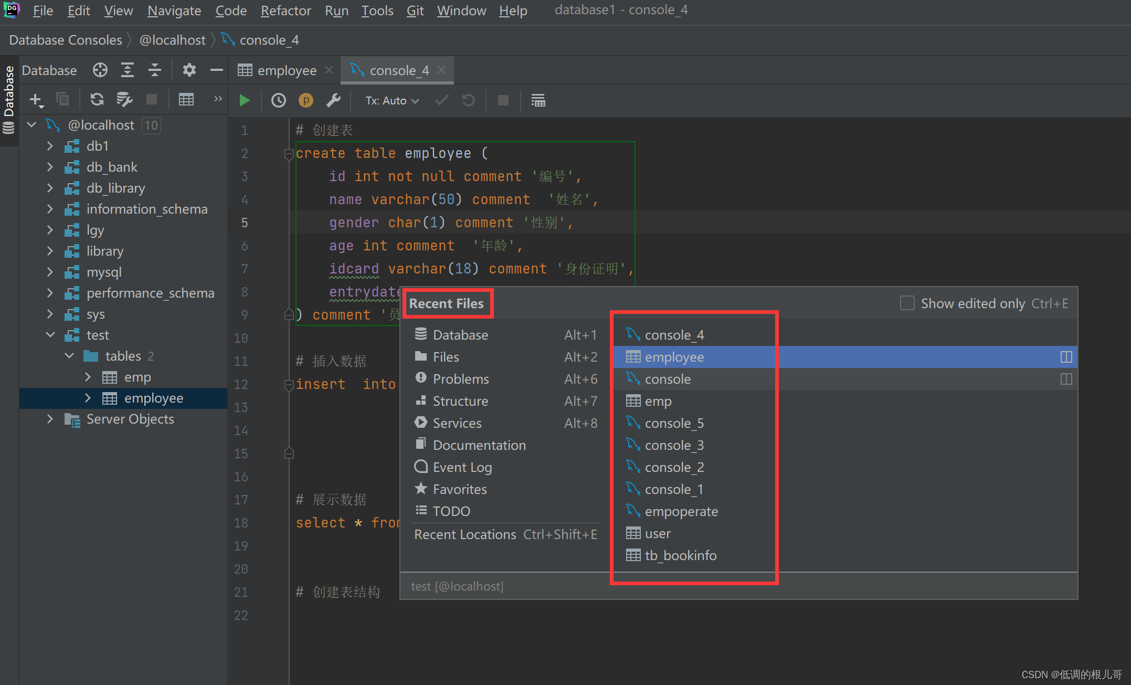The width and height of the screenshot is (1131, 685).
Task: Select console_5 in the Recent Files list
Action: (675, 423)
